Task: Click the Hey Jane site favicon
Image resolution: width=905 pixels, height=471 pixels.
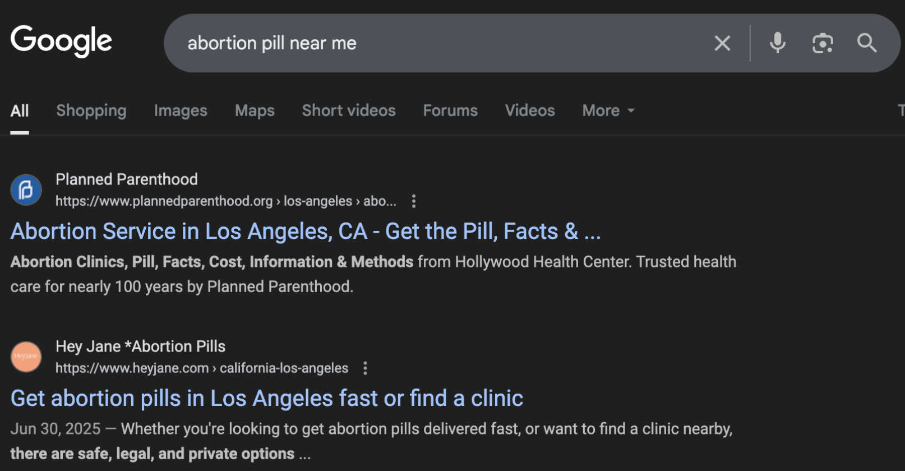Action: [26, 357]
